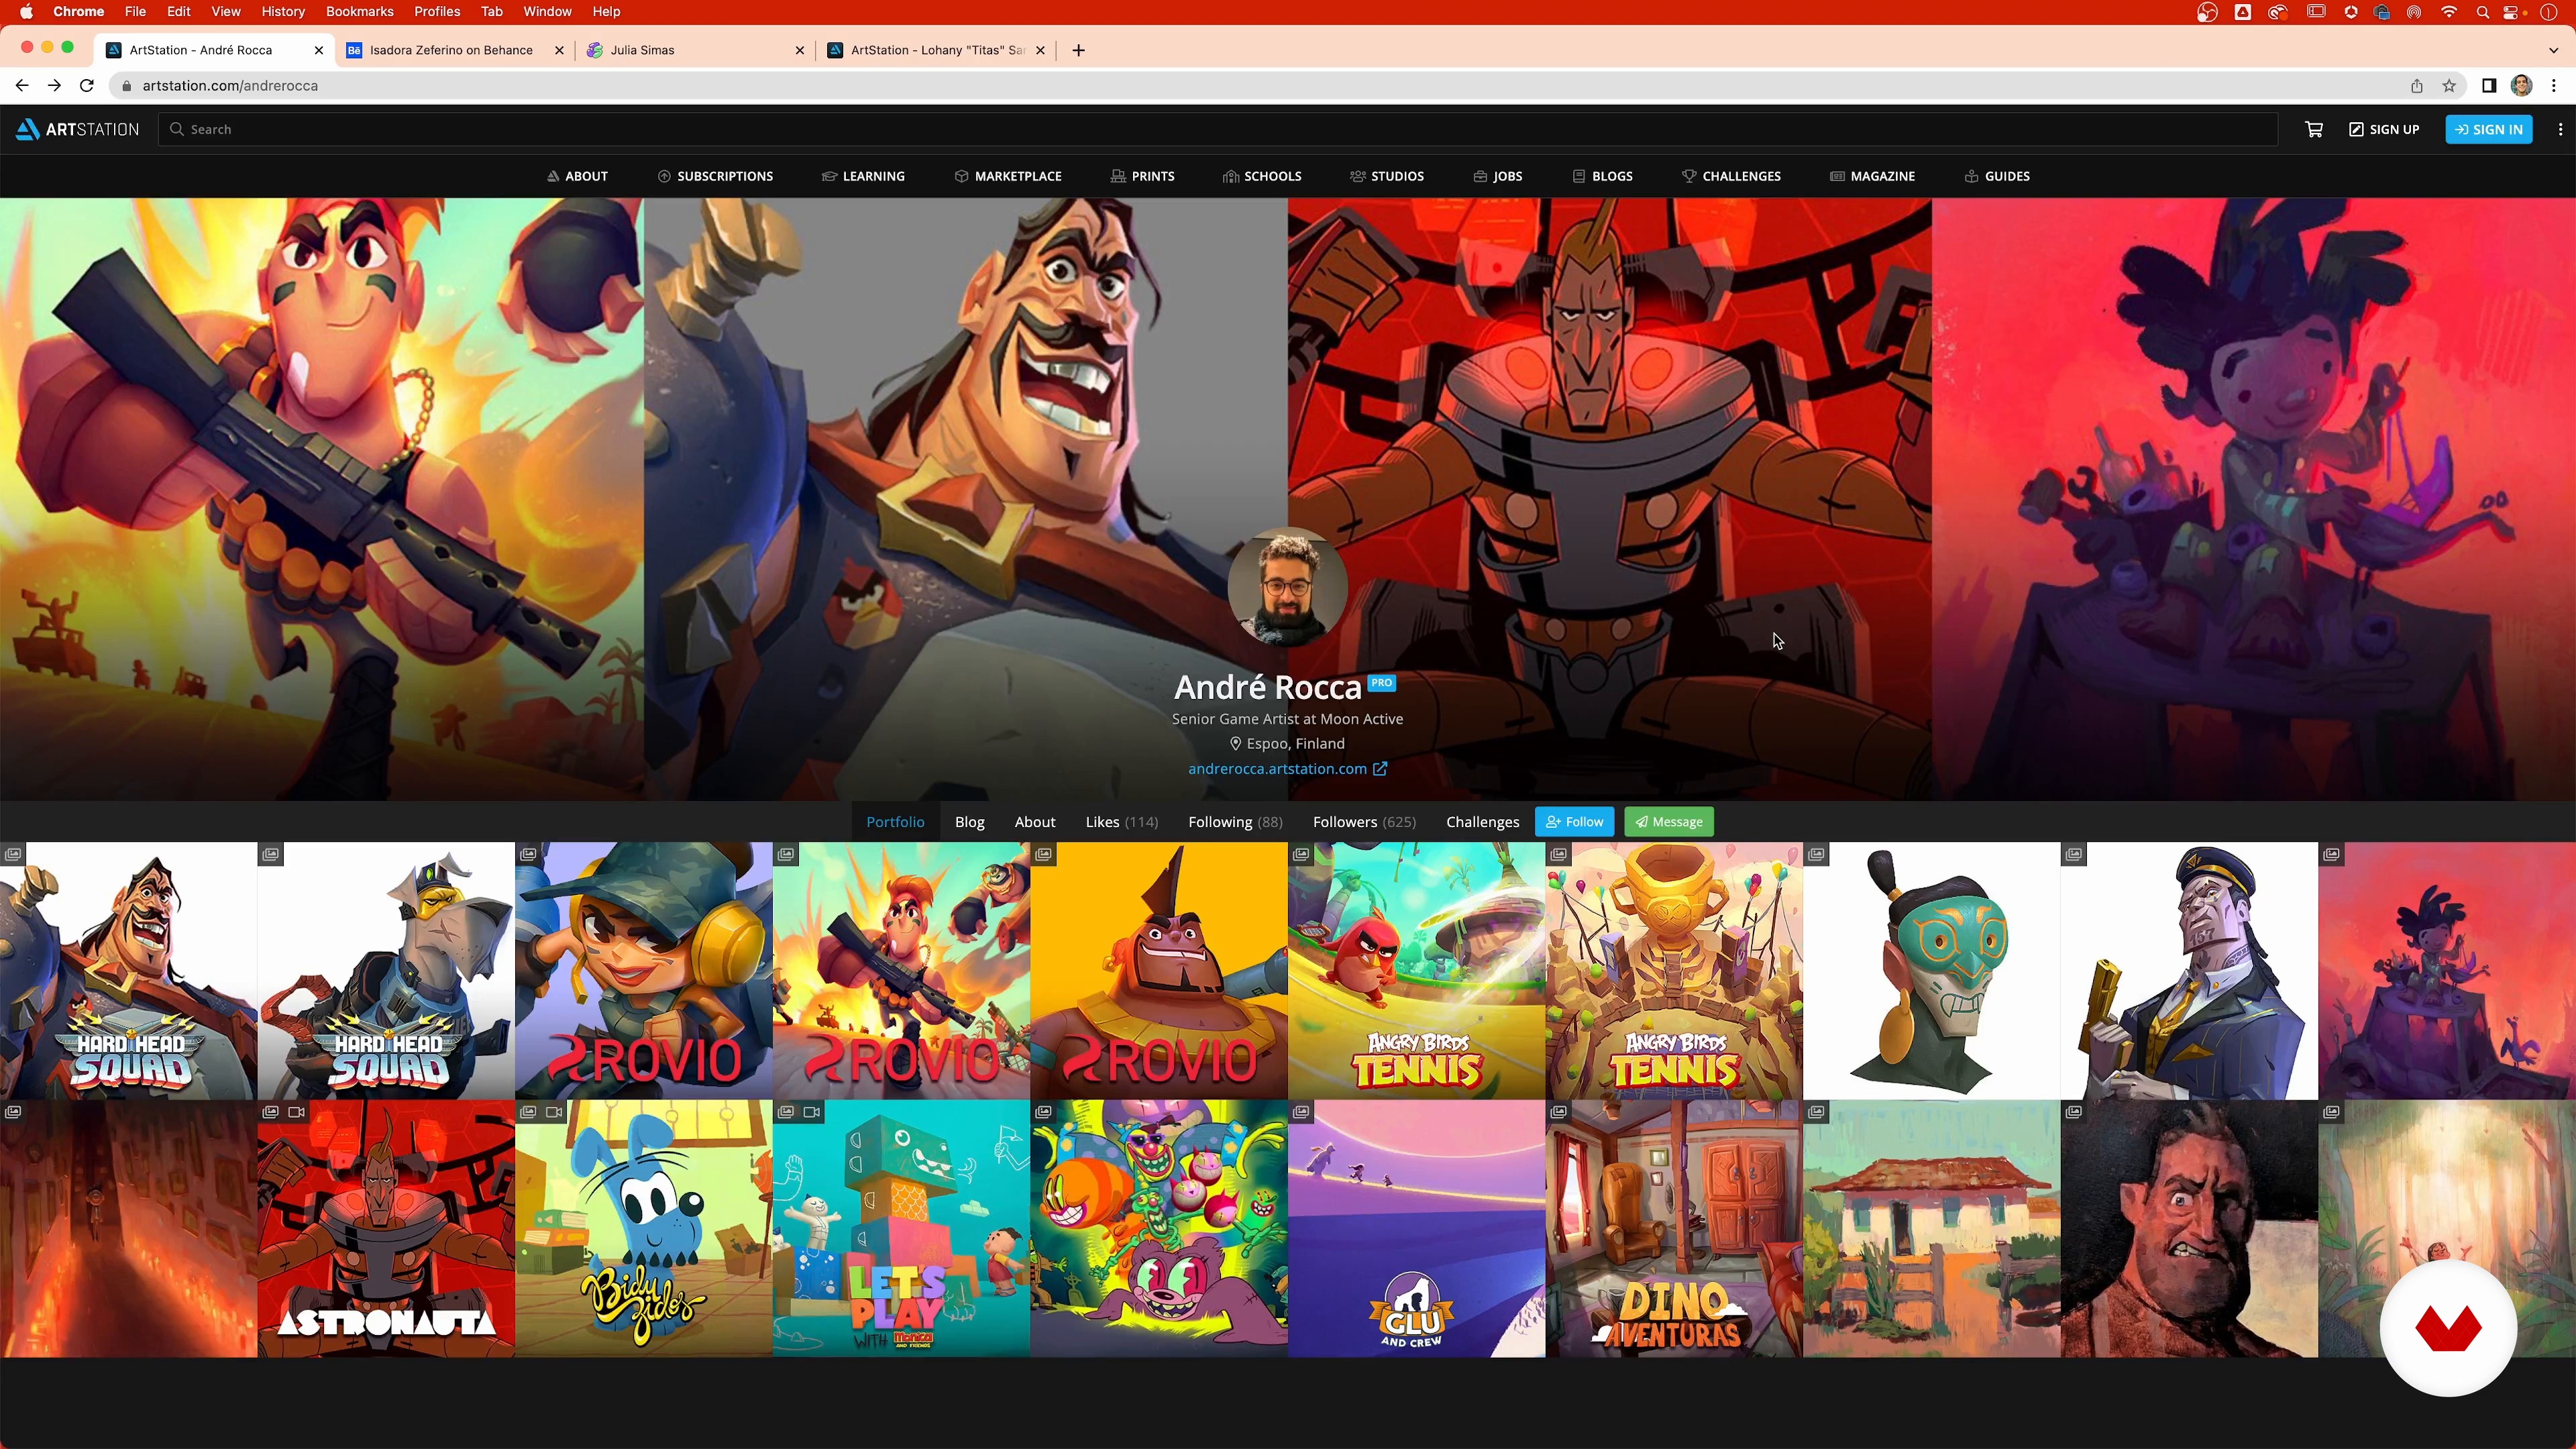Open the SCHOOLS page
2576x1449 pixels.
tap(1262, 176)
